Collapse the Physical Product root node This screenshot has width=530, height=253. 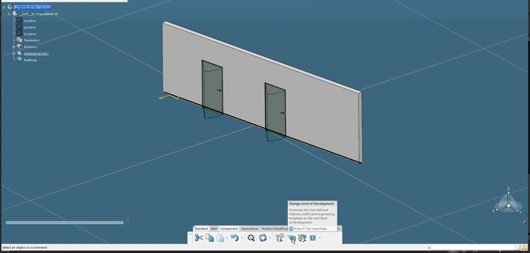tap(4, 7)
